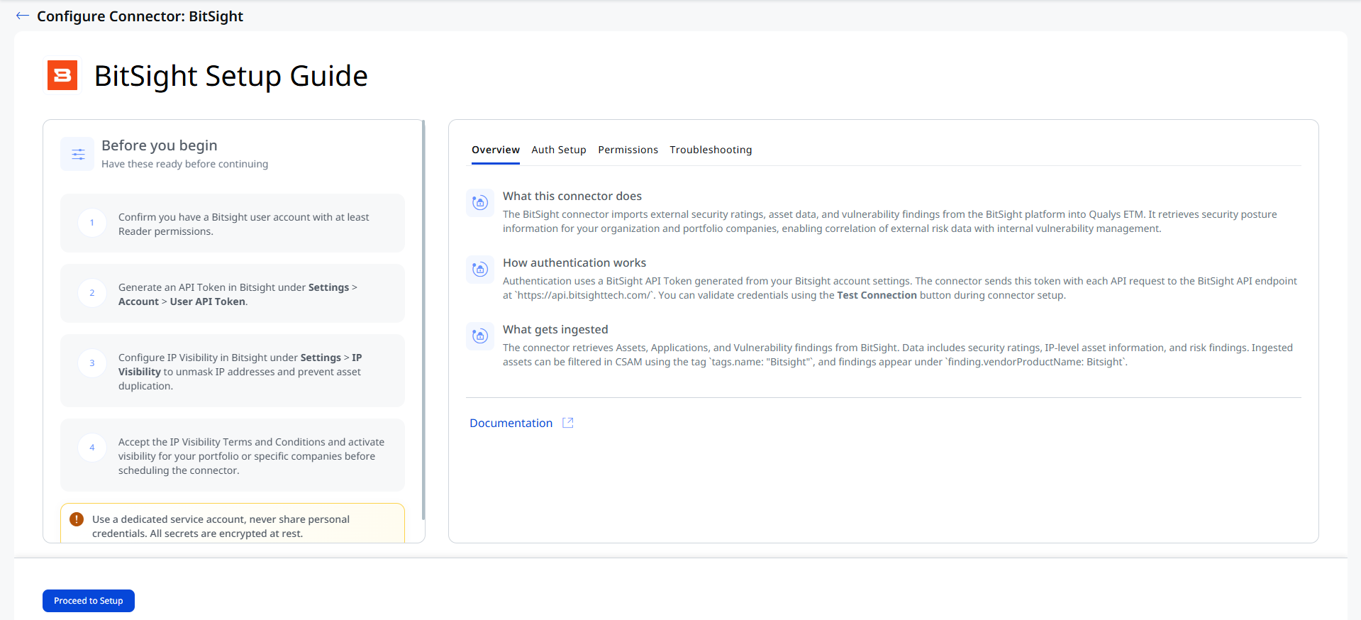Click the sliders icon beside Before you begin
This screenshot has height=620, width=1361.
(x=78, y=154)
